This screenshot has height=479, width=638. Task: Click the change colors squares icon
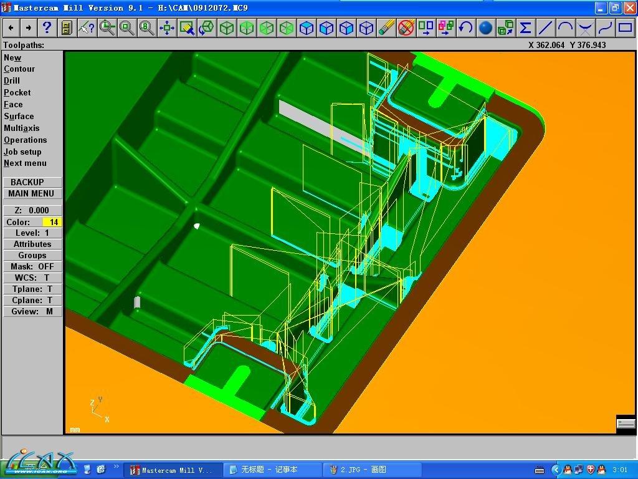click(426, 28)
